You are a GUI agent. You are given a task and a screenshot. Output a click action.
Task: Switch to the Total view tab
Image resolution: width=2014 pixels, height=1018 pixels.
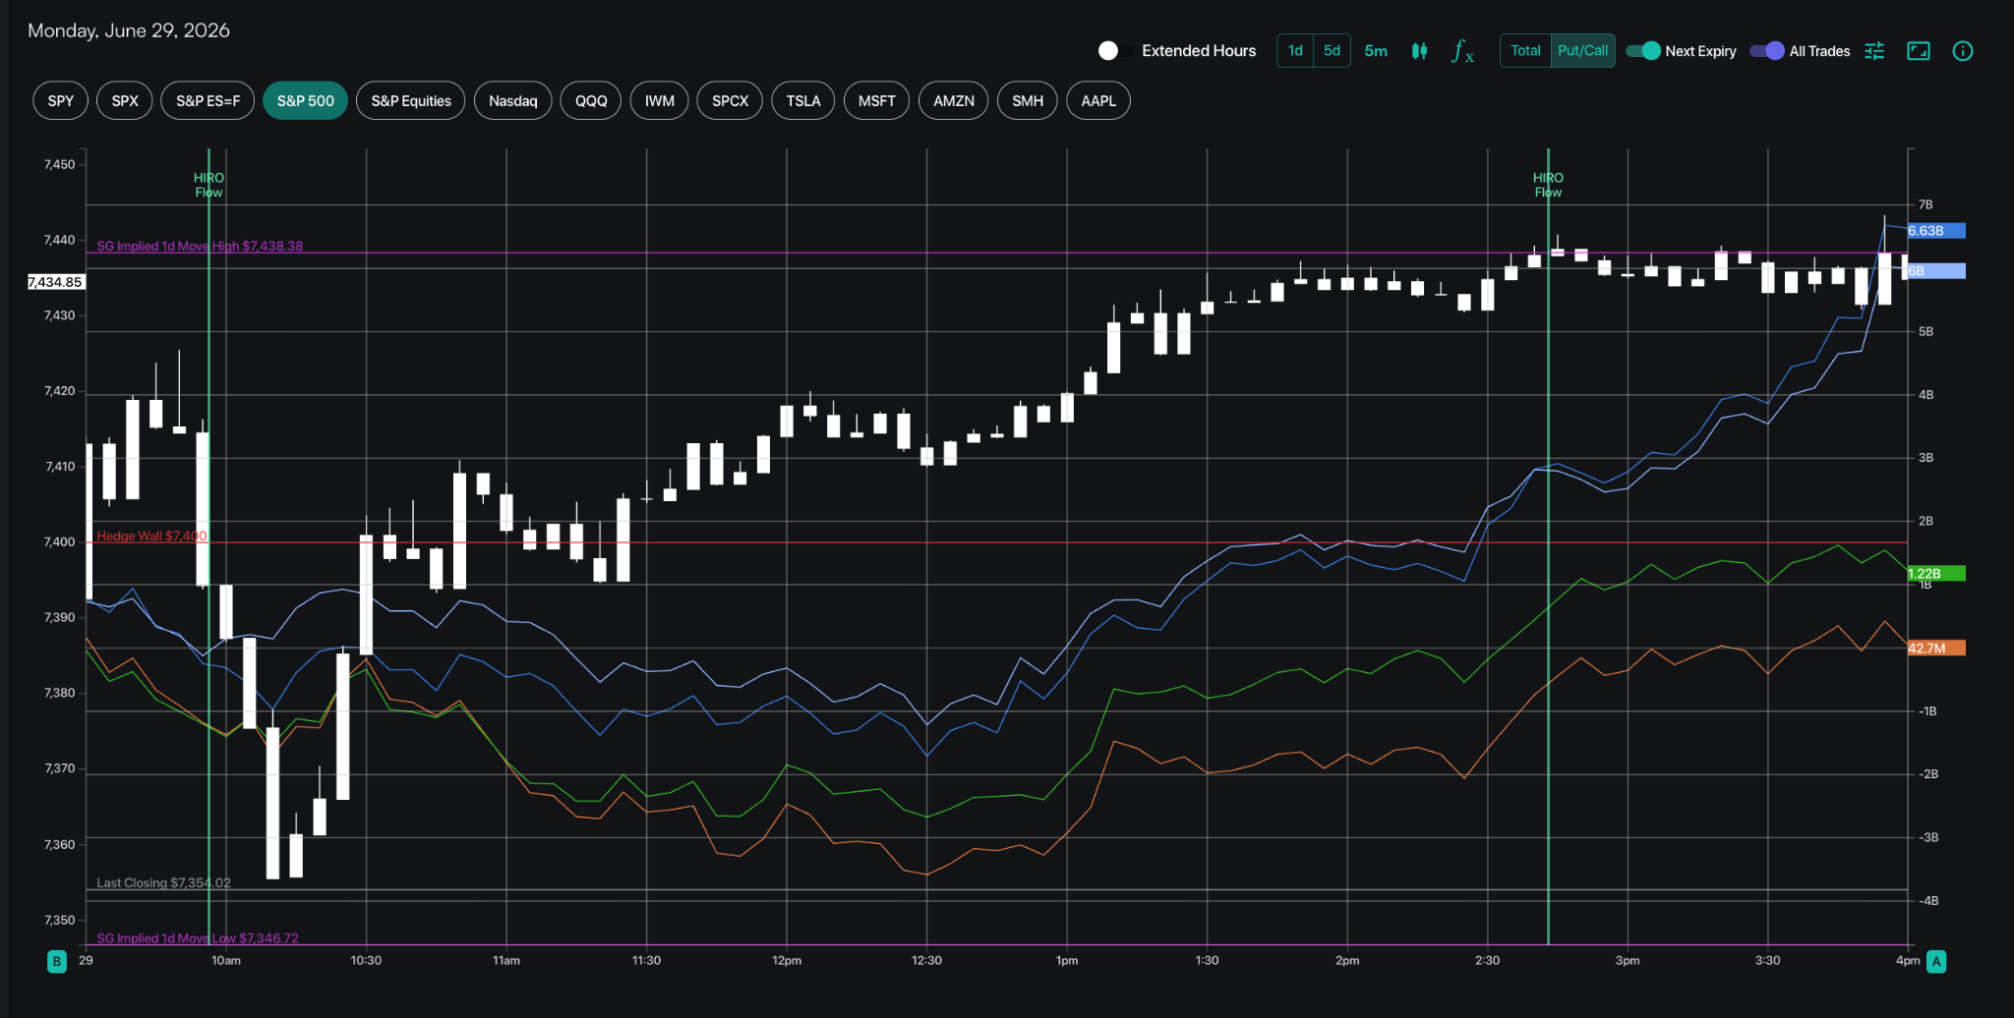(x=1525, y=51)
